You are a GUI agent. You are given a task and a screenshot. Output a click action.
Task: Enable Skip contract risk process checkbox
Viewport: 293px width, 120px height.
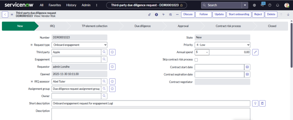pos(196,60)
